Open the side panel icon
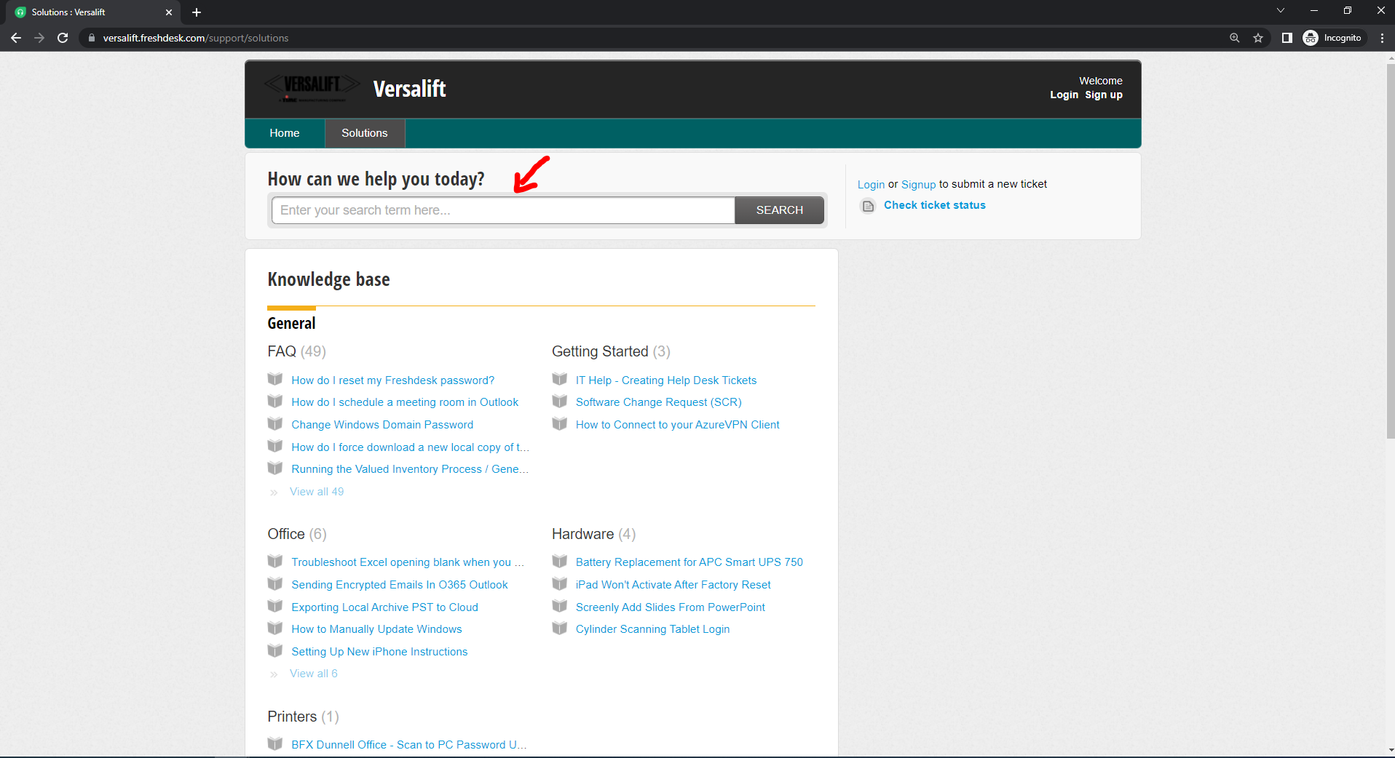Screen dimensions: 1395x758 point(1287,38)
